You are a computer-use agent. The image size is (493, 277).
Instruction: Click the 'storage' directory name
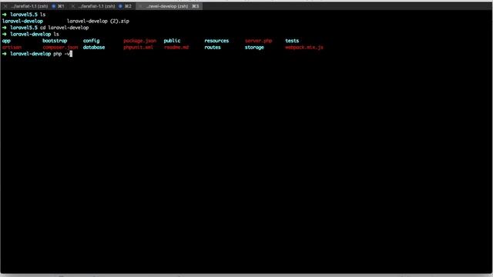coord(254,48)
